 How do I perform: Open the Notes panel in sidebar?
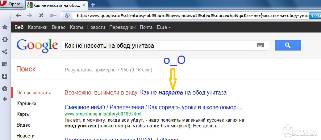(5, 64)
